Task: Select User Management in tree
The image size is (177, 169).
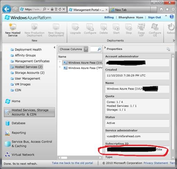Action: 25,79
